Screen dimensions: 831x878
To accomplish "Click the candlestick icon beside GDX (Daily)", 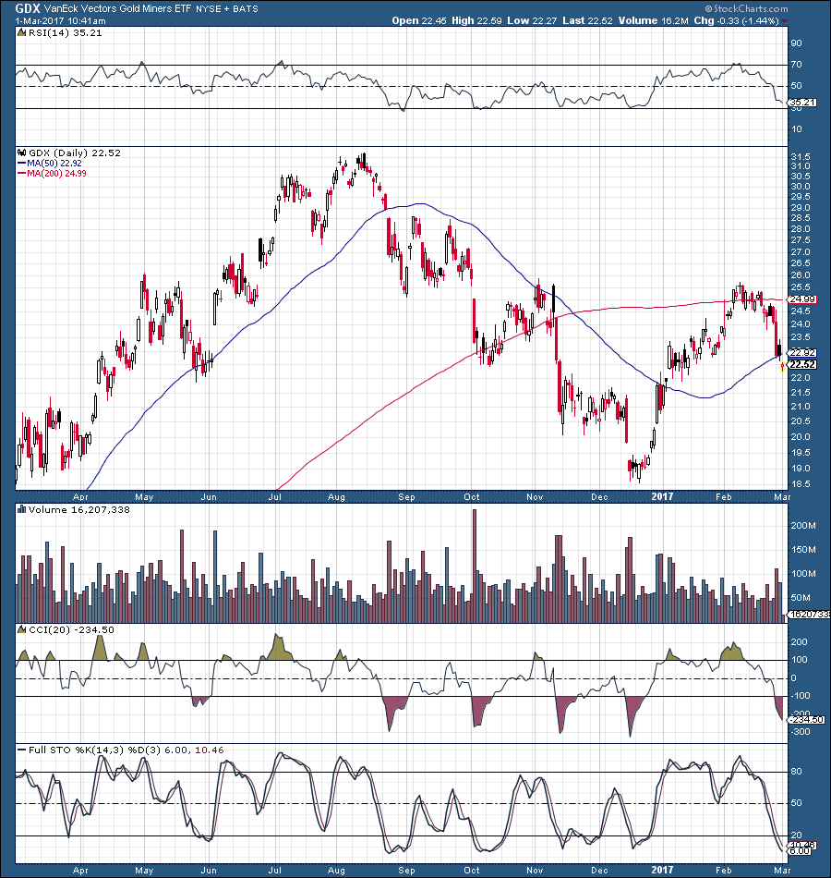I will (x=22, y=152).
